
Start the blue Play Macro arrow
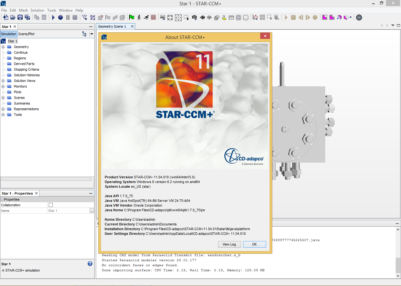(x=53, y=18)
